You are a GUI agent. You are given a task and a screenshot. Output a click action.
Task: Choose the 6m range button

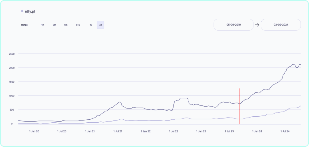pos(66,25)
